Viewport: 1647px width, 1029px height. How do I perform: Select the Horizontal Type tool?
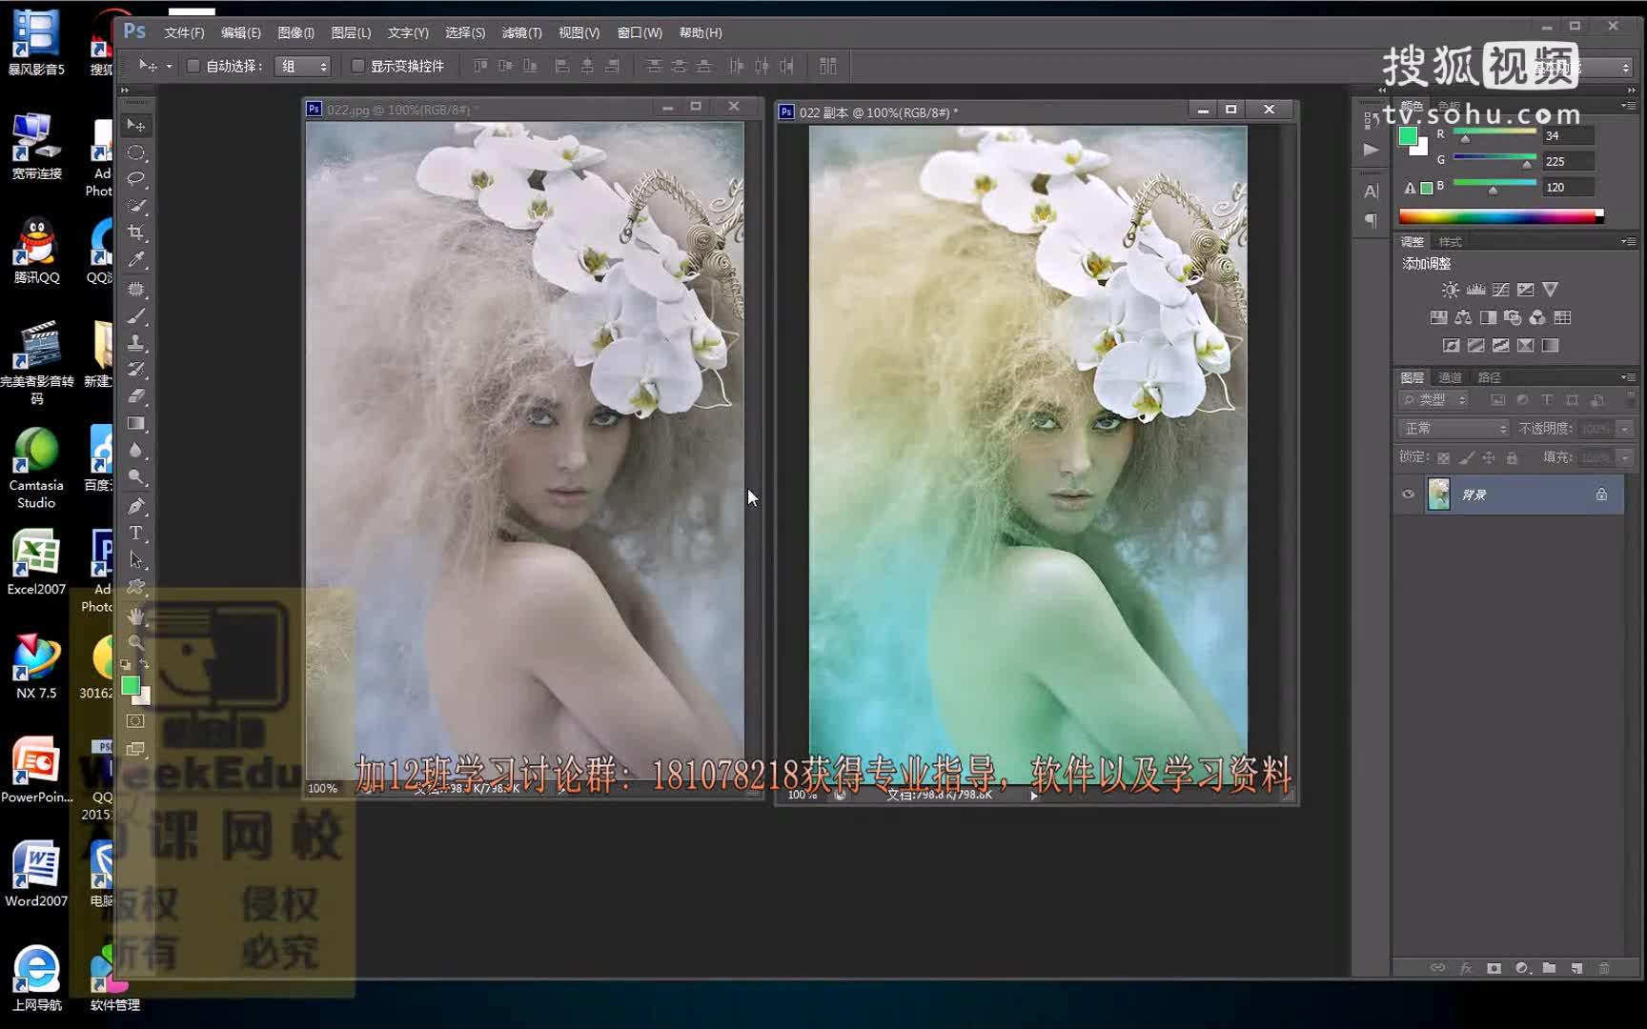tap(136, 532)
